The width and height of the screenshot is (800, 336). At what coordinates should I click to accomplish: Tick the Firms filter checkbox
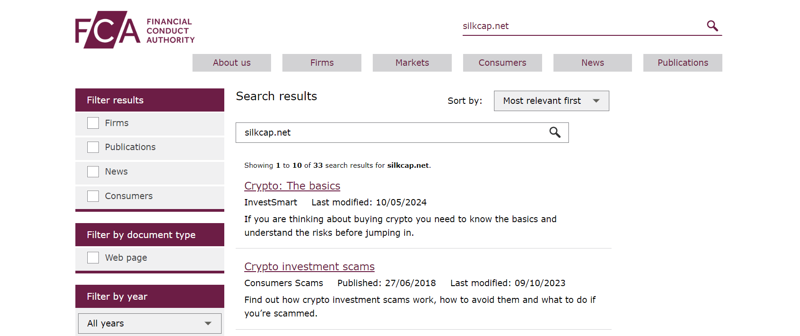coord(93,123)
